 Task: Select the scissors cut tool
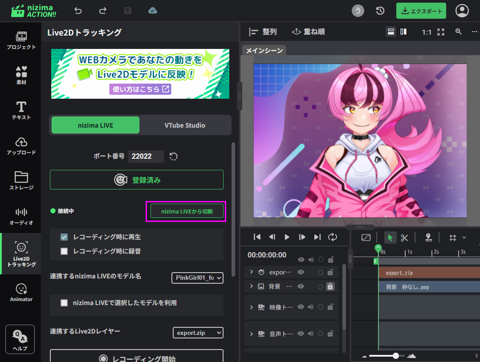click(x=404, y=237)
